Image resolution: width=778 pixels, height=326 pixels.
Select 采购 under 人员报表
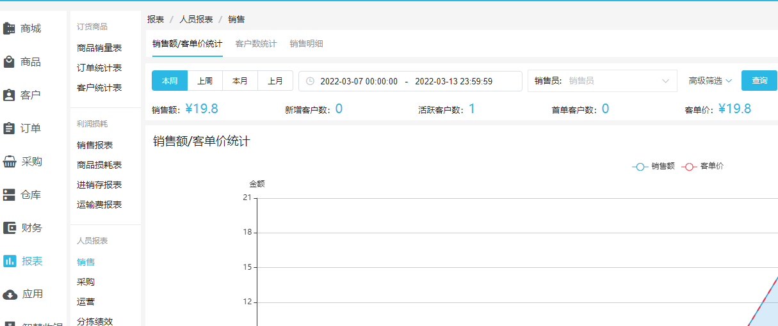(x=86, y=282)
